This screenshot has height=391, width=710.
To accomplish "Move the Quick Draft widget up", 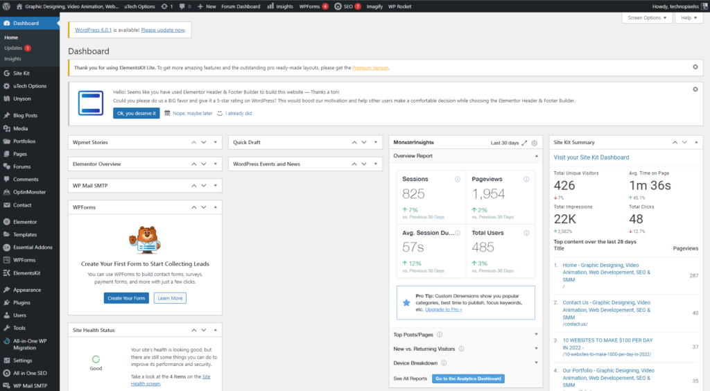I will coord(354,142).
